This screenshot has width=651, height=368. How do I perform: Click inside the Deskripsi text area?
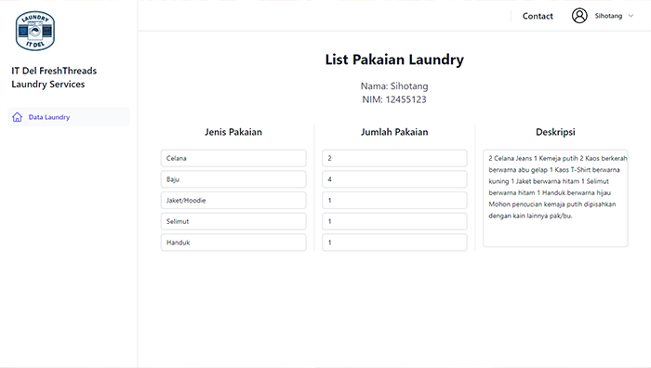[x=555, y=198]
